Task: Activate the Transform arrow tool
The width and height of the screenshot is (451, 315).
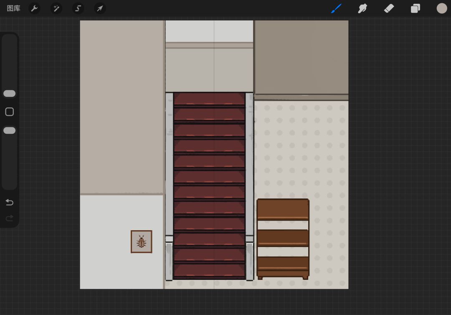Action: (100, 8)
